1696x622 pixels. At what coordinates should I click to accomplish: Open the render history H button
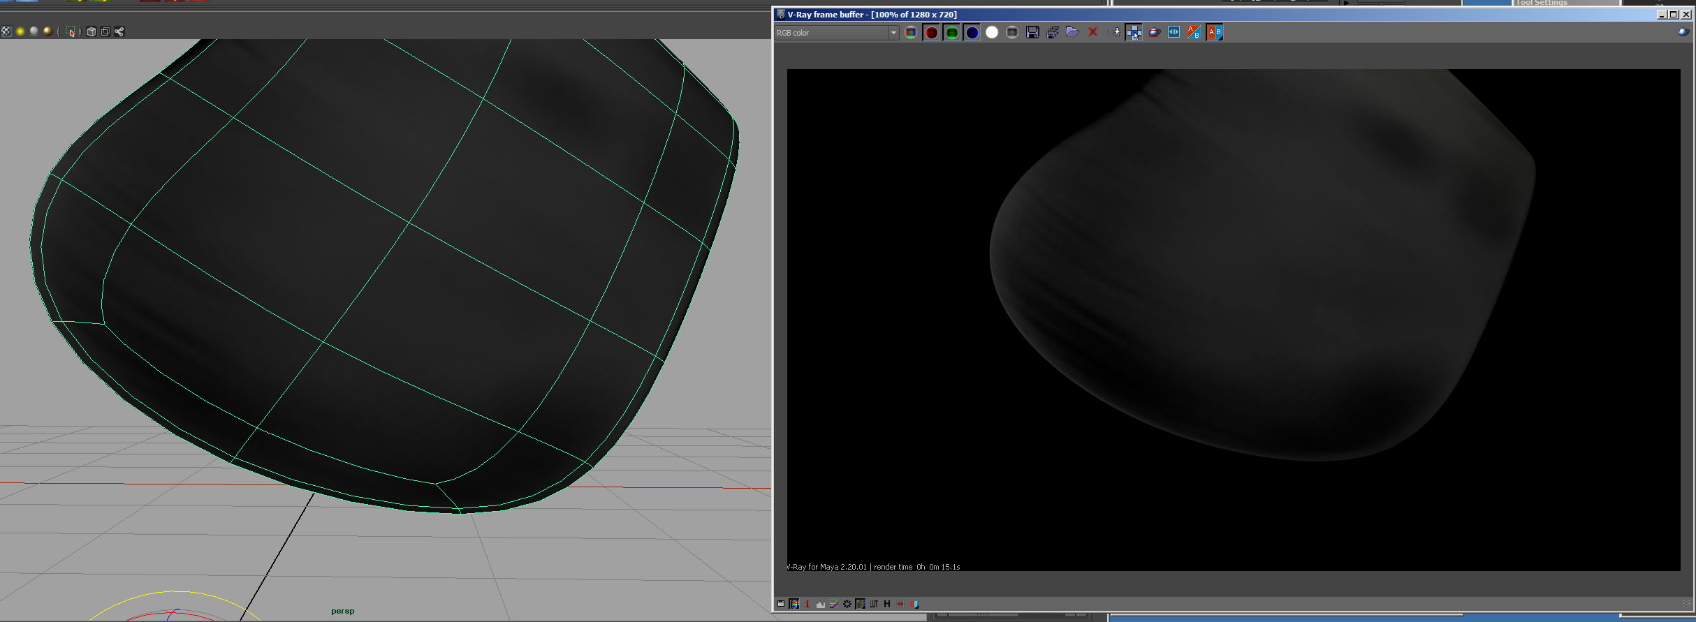coord(887,604)
